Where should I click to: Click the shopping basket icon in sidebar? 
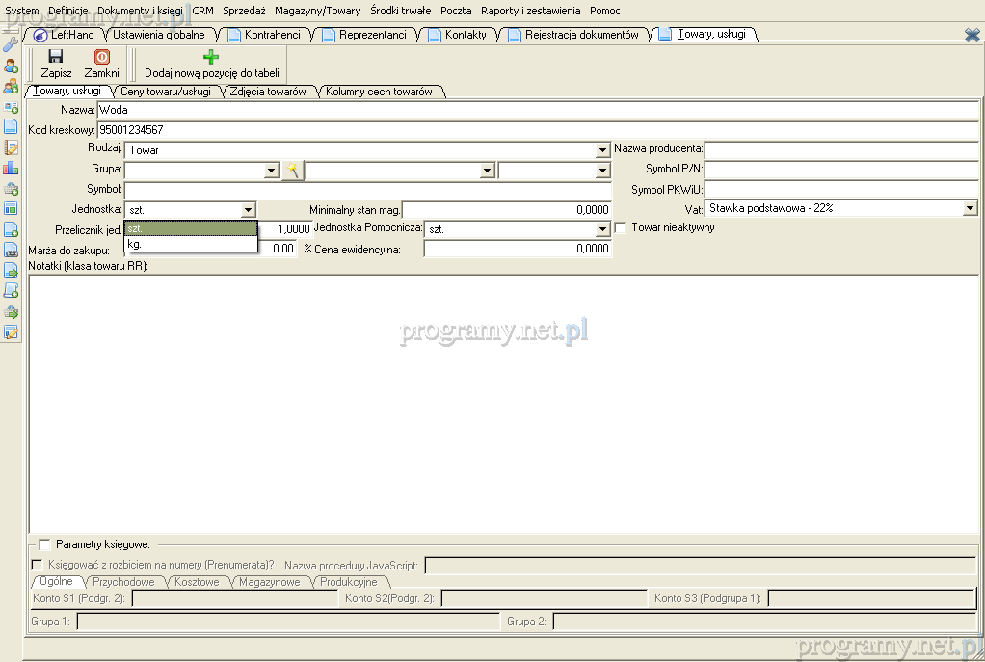click(x=11, y=188)
